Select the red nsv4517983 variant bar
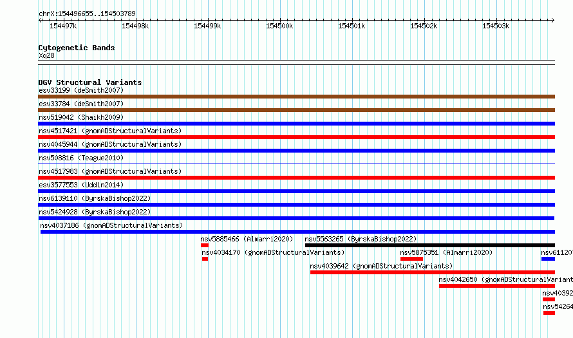This screenshot has height=338, width=573. tap(296, 178)
